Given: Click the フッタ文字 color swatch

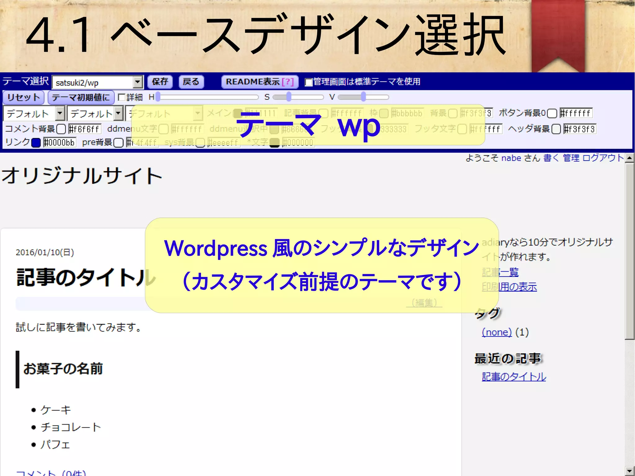Looking at the screenshot, I should (x=462, y=129).
